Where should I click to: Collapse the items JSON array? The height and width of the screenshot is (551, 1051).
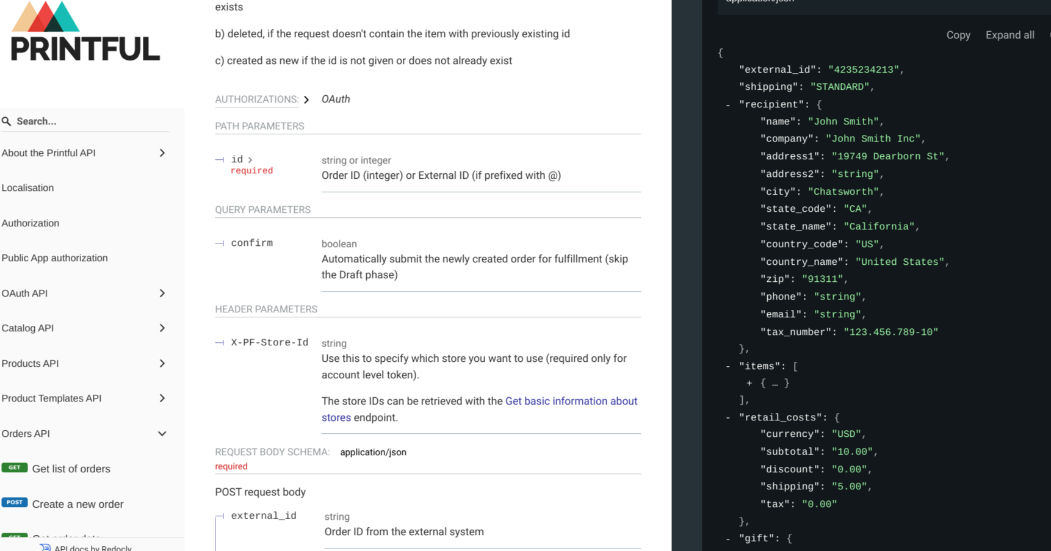(x=728, y=367)
